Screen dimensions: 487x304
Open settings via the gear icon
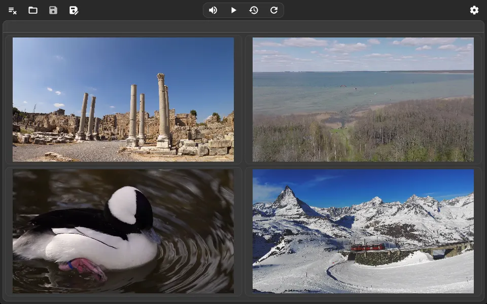[474, 10]
